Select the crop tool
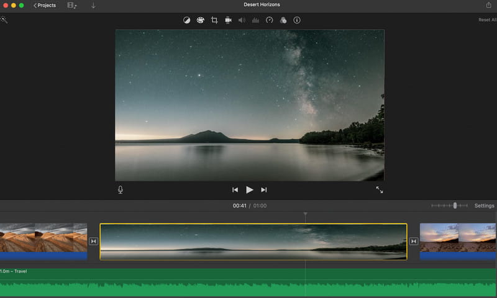This screenshot has height=298, width=497. (x=214, y=20)
